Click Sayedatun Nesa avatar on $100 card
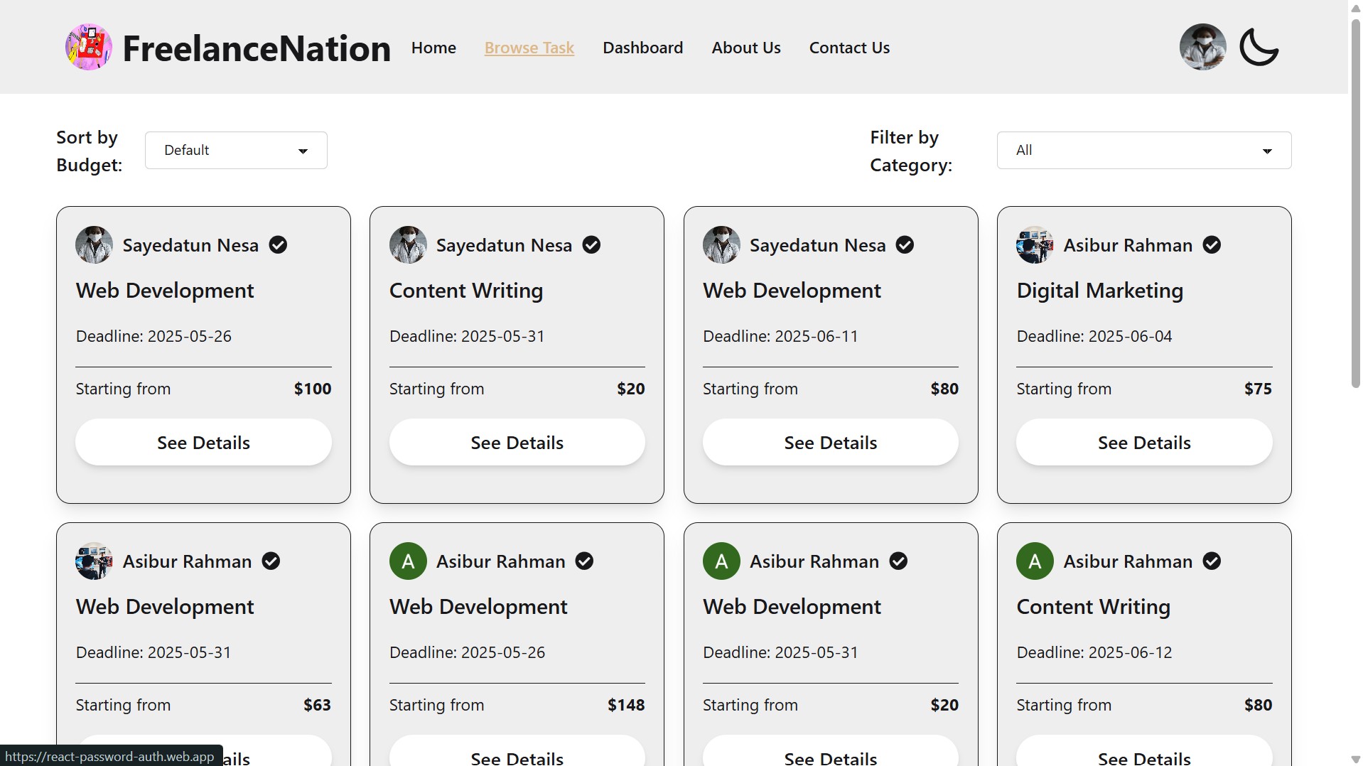 pyautogui.click(x=95, y=245)
